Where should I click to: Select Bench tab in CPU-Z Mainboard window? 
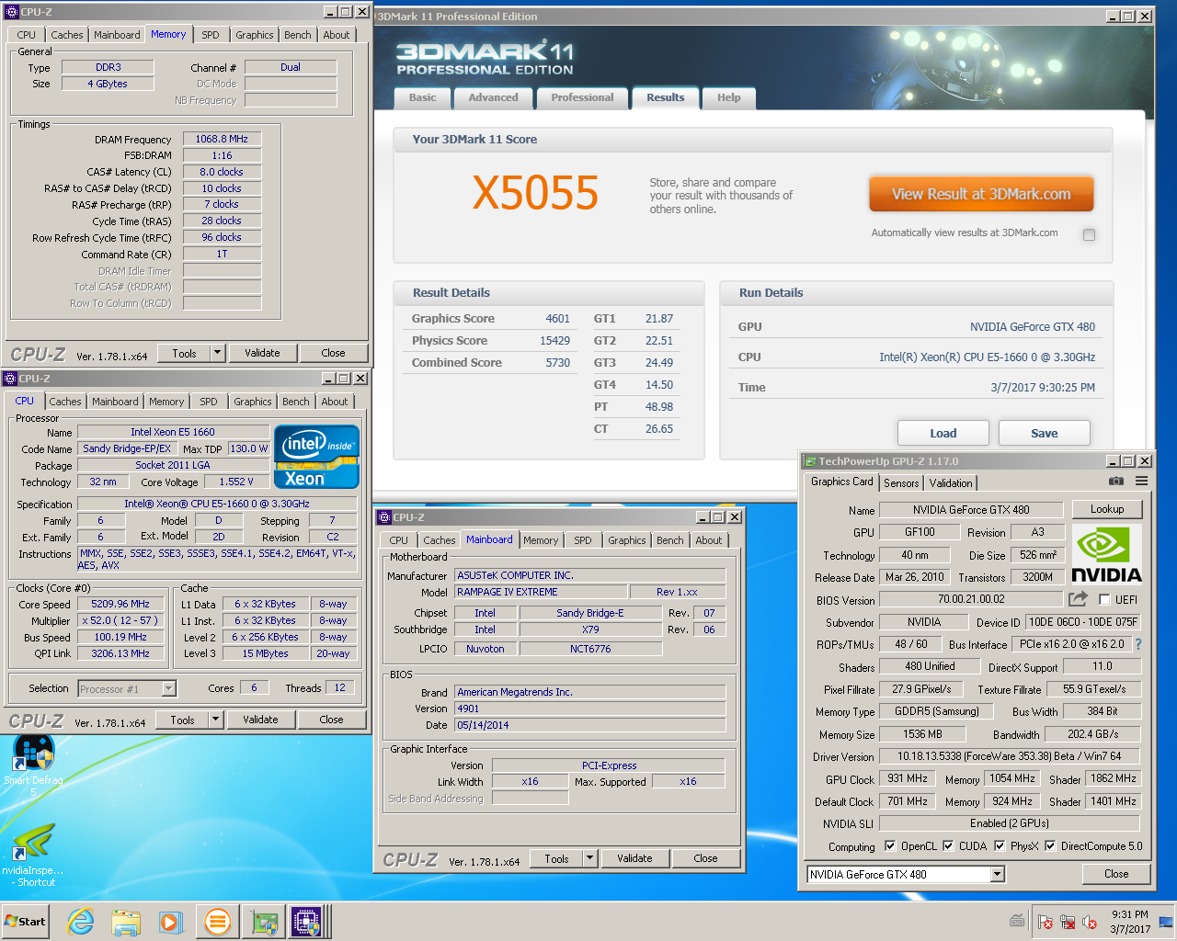click(670, 540)
